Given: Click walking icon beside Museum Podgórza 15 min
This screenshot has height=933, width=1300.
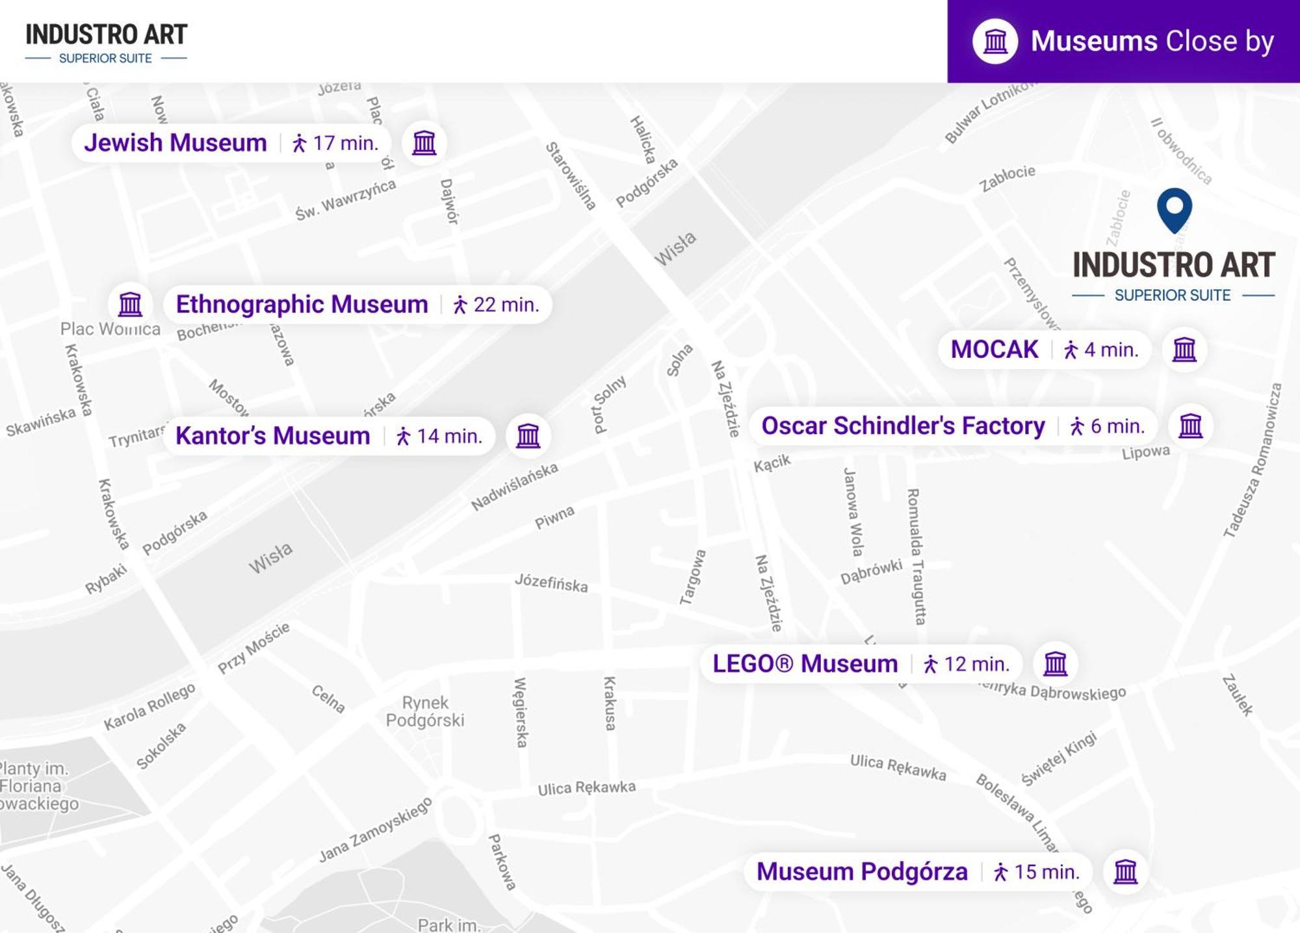Looking at the screenshot, I should coord(1000,872).
